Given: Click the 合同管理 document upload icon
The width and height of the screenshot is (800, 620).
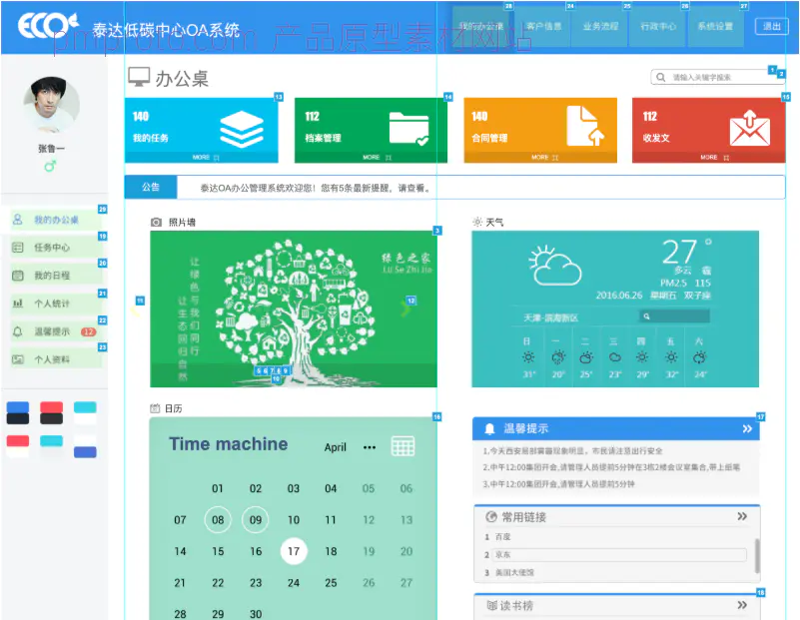Looking at the screenshot, I should [x=584, y=127].
